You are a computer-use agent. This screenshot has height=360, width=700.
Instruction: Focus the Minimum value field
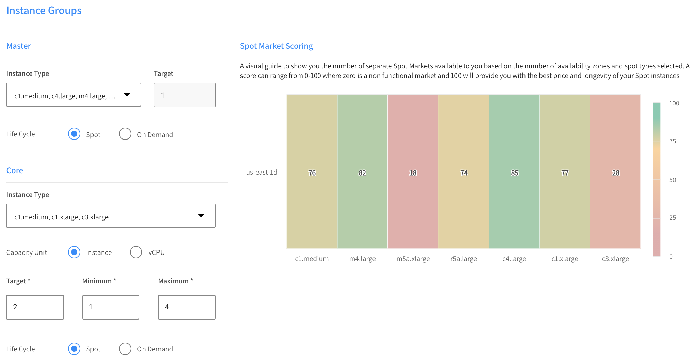111,307
